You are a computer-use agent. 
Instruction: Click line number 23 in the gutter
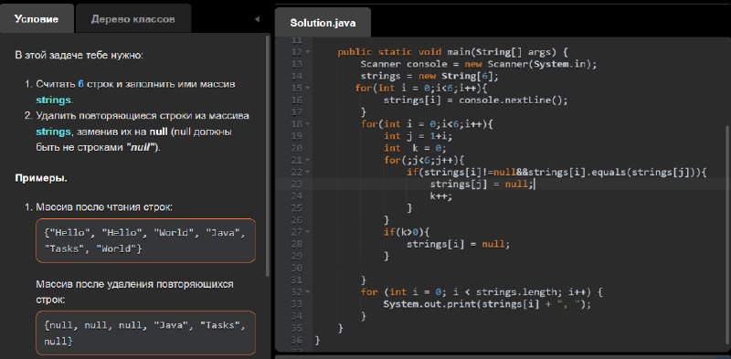pos(296,185)
